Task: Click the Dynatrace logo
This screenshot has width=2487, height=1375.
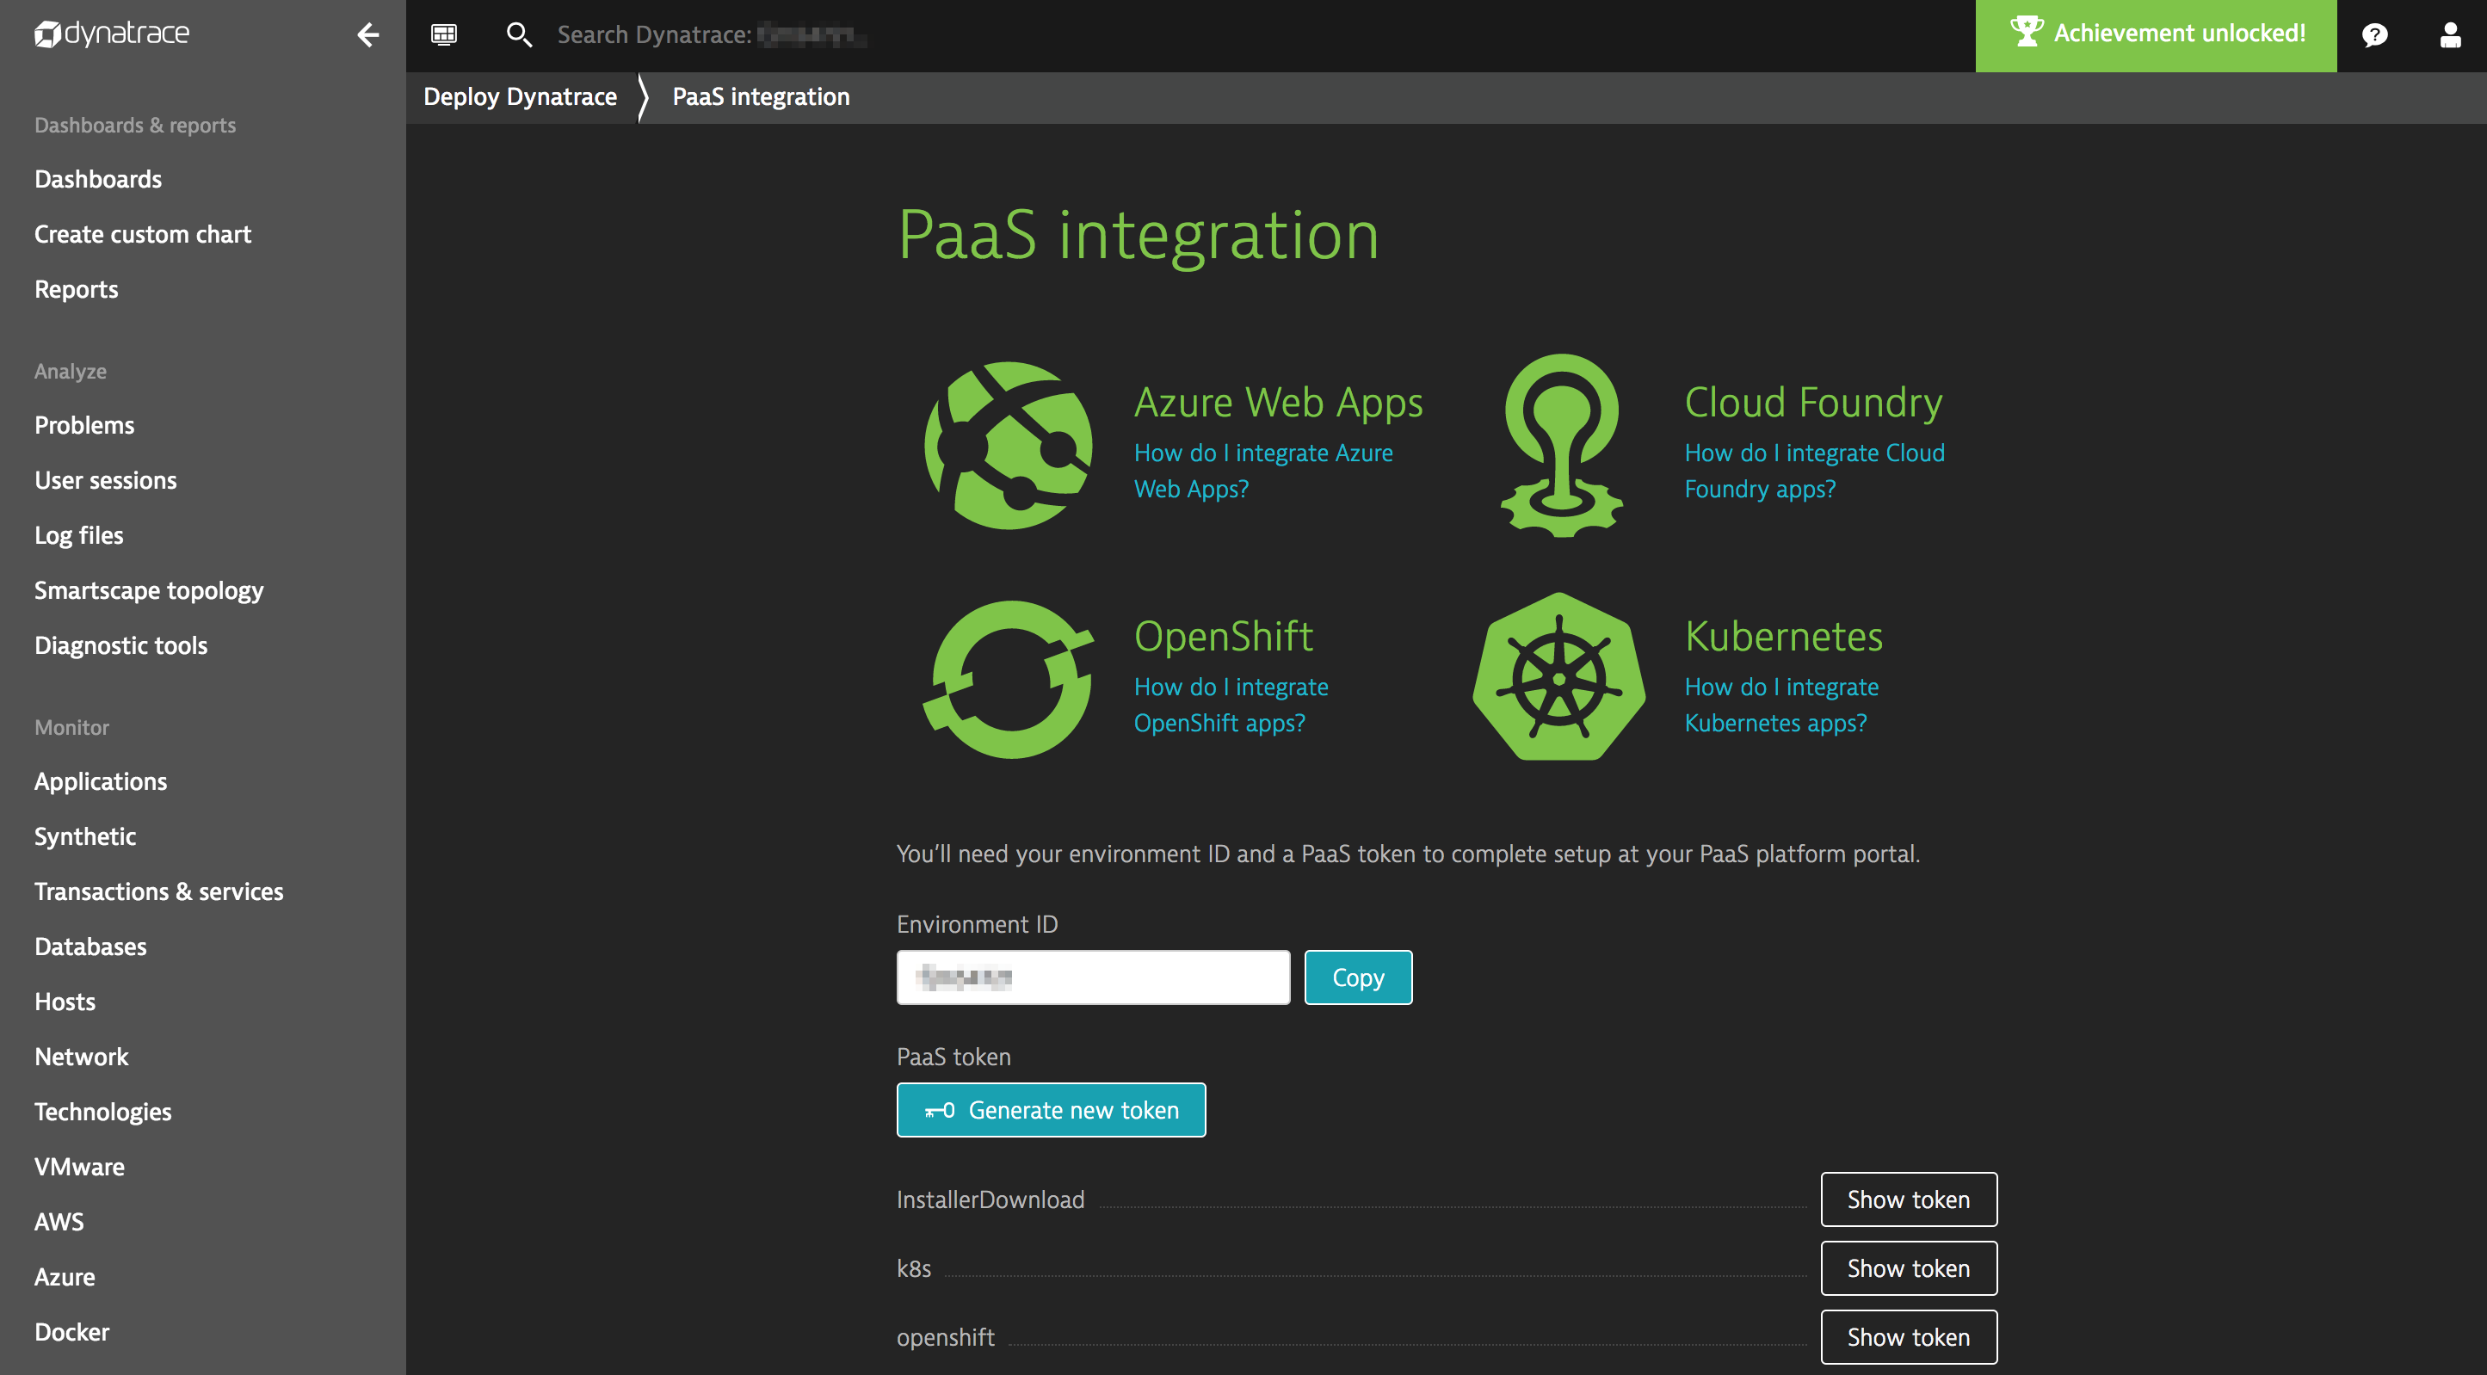Action: pos(112,34)
